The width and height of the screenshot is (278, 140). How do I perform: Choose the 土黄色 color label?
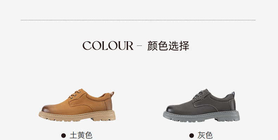point(81,135)
